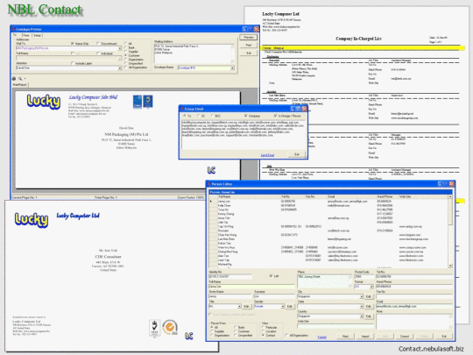The image size is (473, 355).
Task: Click the Exit button in Group Email
Action: 297,154
